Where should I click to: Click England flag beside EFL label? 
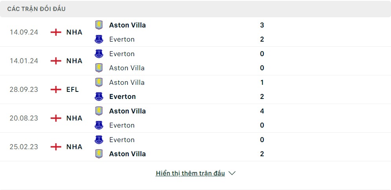[56, 90]
